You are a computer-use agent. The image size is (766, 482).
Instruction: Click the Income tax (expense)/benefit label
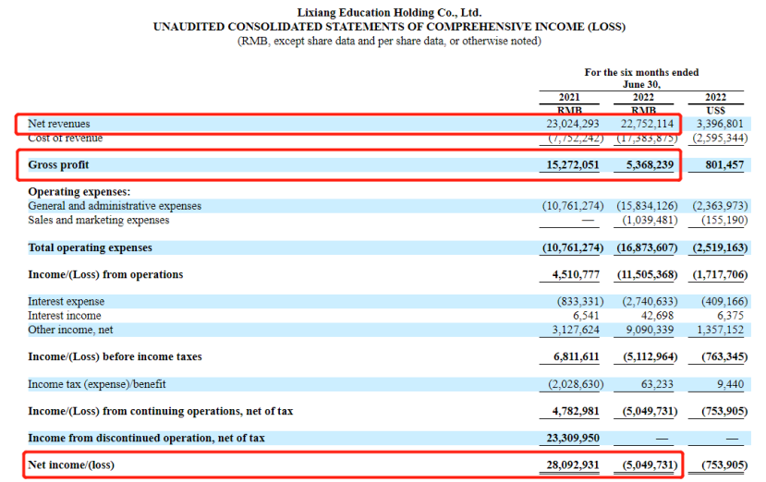pyautogui.click(x=97, y=383)
